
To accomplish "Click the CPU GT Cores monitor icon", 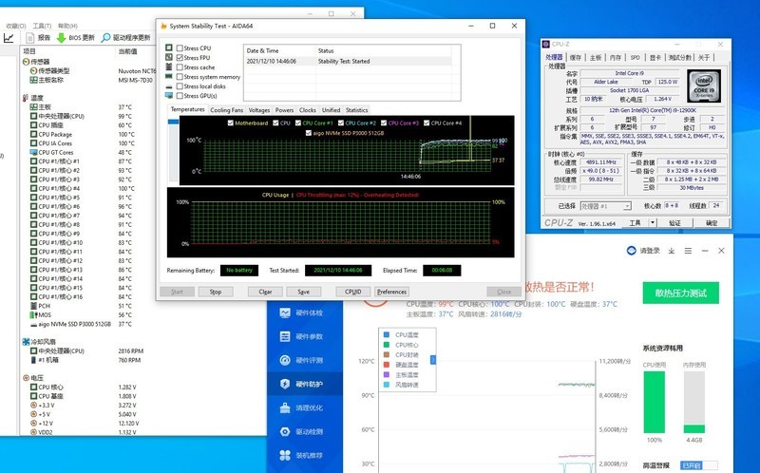I will (x=33, y=152).
